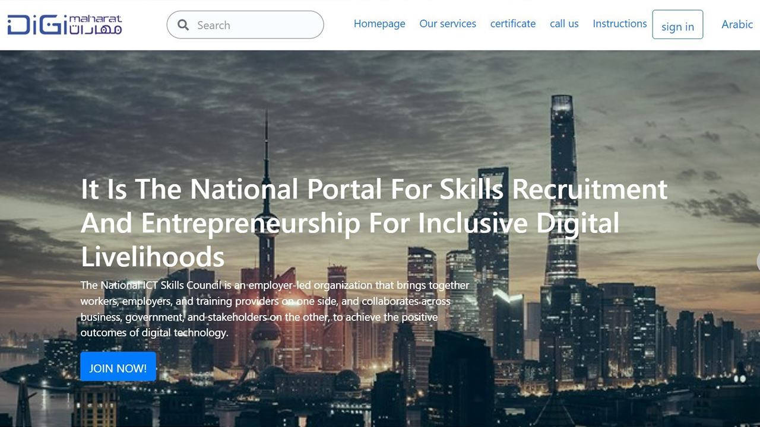Screen dimensions: 760x427
Task: Click the National ICT Skills Council paragraph
Action: tap(275, 309)
